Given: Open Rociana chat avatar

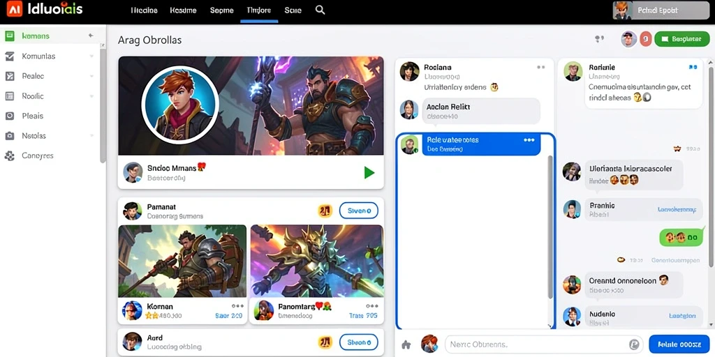Looking at the screenshot, I should 409,72.
